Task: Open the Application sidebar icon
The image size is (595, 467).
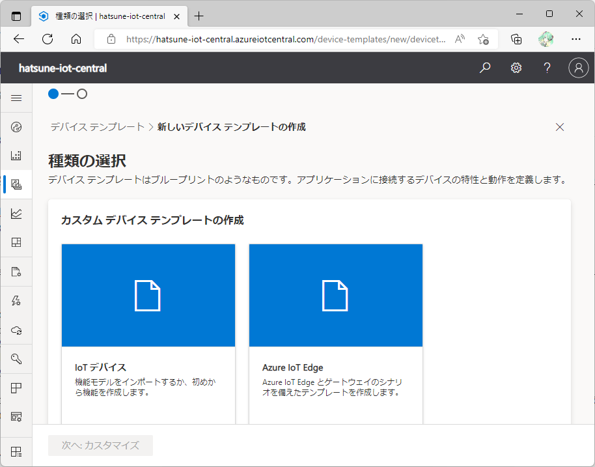Action: tap(16, 388)
